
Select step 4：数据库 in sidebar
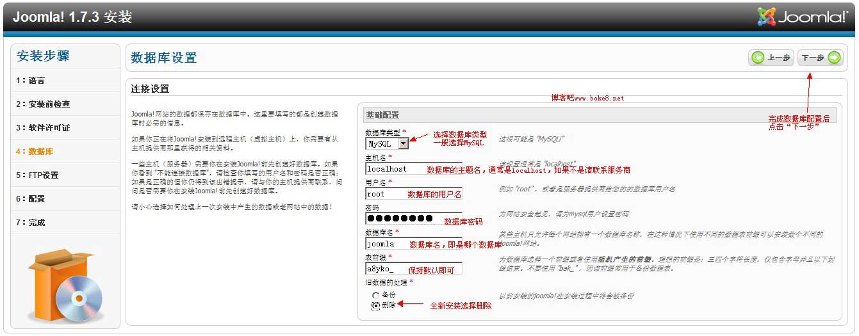(x=65, y=151)
